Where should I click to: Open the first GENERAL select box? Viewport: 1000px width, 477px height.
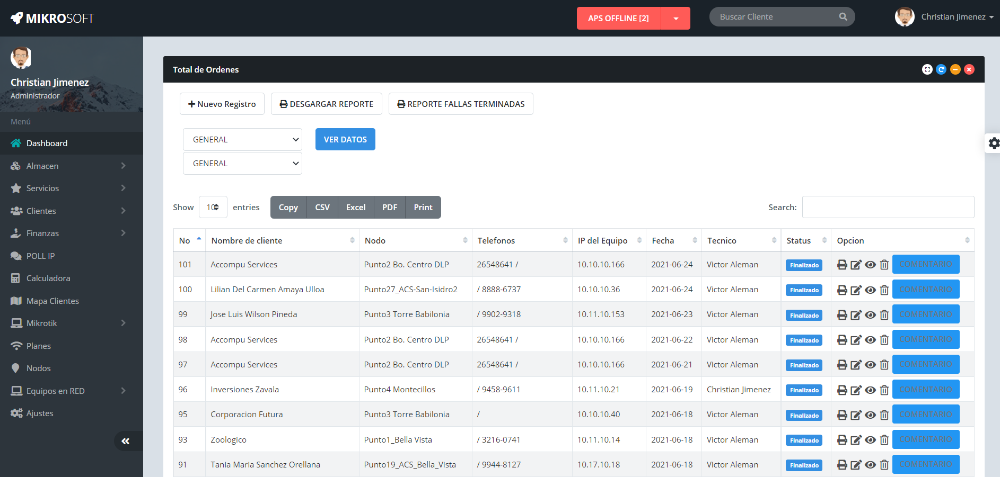[x=242, y=140]
